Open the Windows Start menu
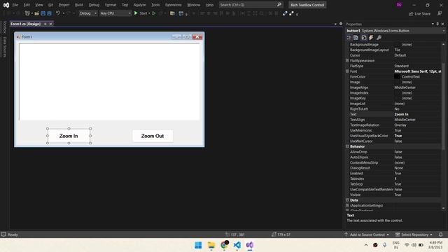The height and width of the screenshot is (252, 448). pyautogui.click(x=198, y=245)
